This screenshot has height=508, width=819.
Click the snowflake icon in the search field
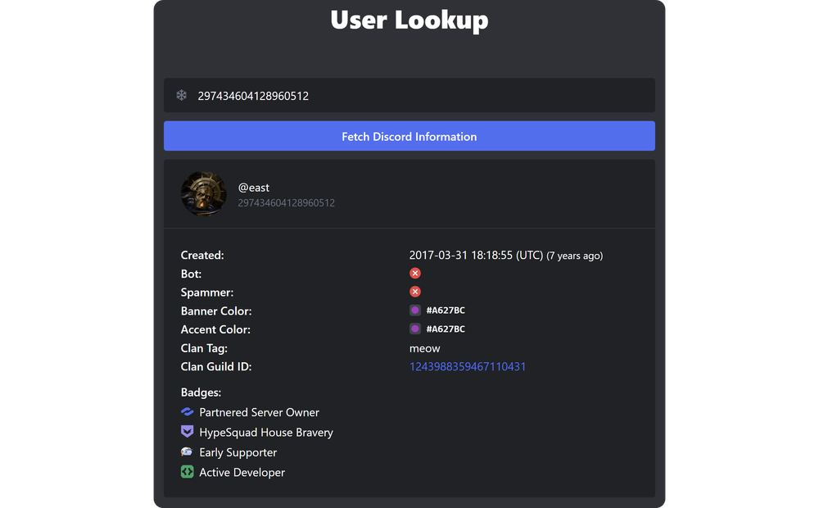click(181, 95)
